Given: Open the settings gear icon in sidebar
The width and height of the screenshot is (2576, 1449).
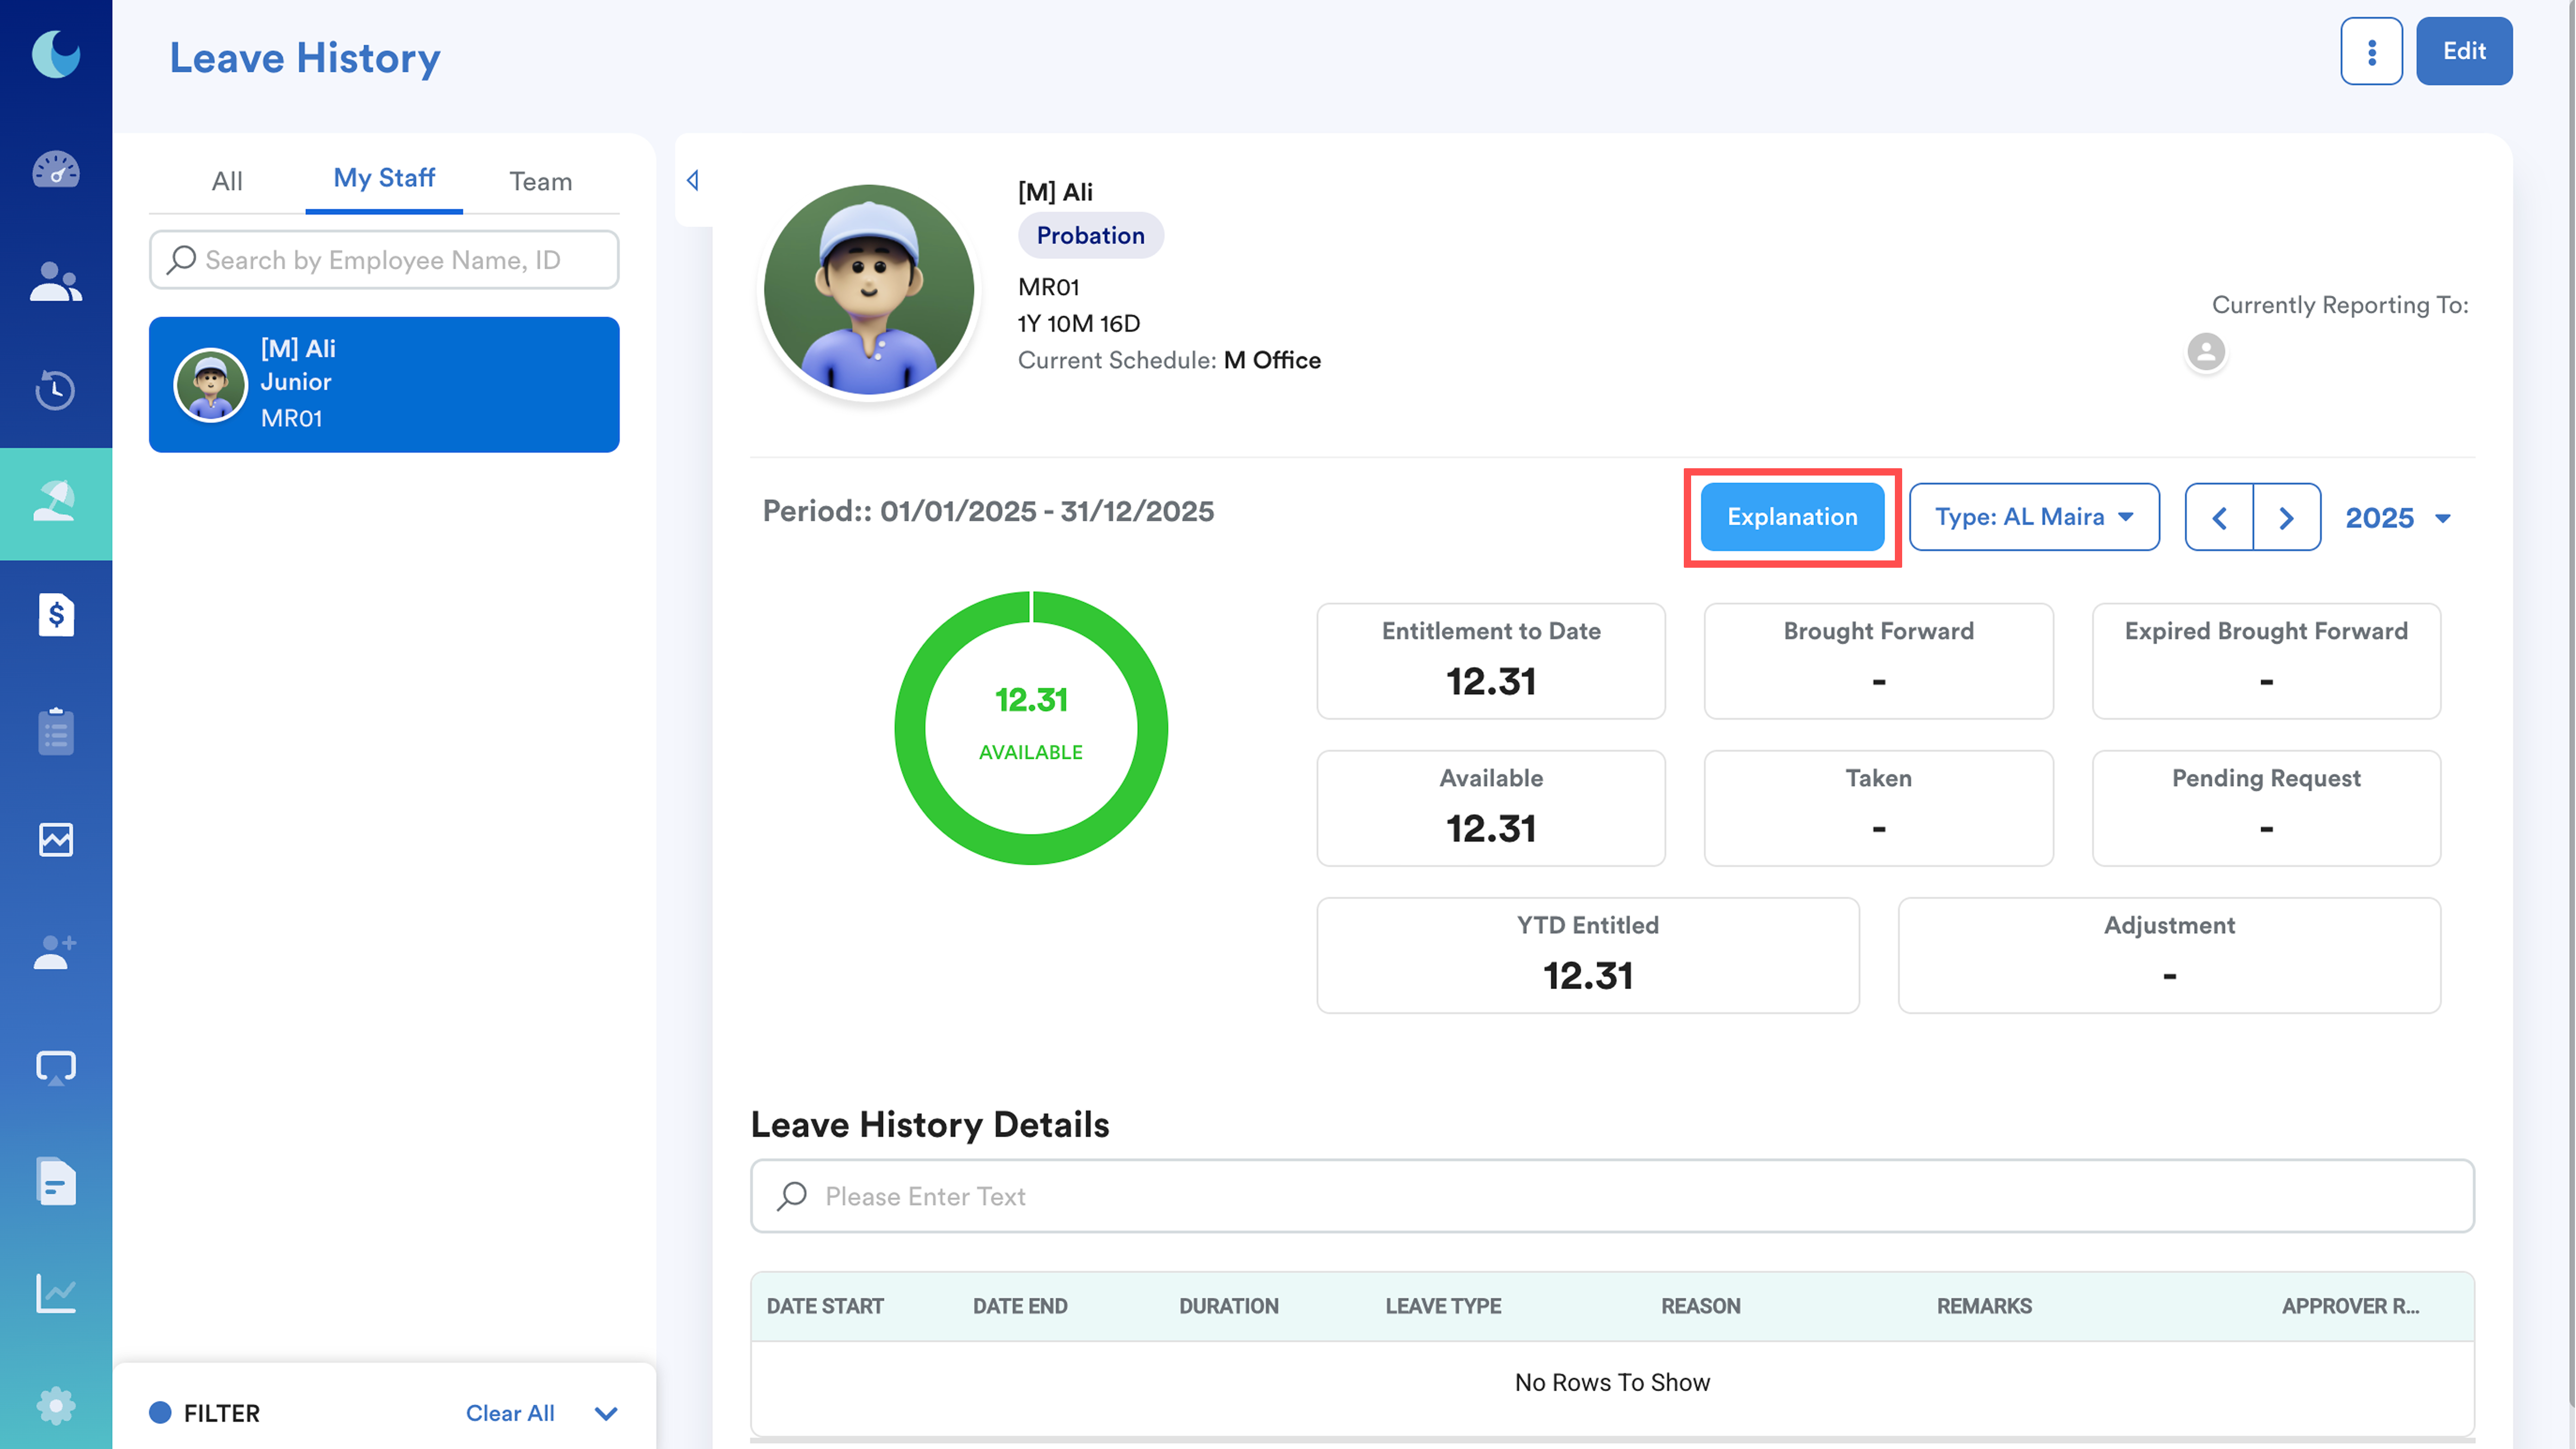Looking at the screenshot, I should [56, 1406].
